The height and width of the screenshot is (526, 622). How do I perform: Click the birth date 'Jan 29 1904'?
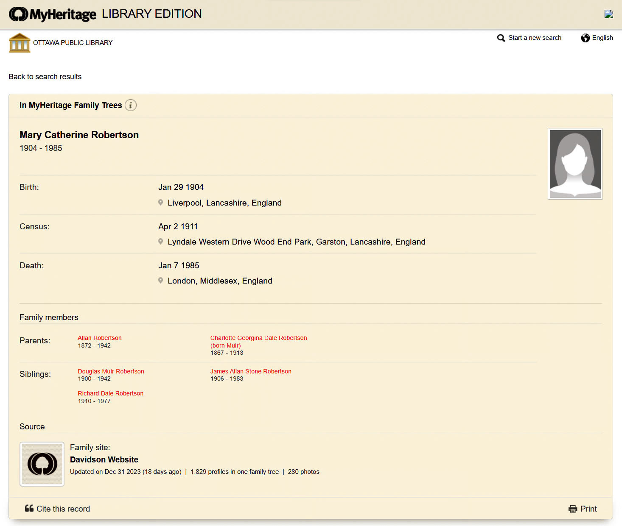point(181,187)
